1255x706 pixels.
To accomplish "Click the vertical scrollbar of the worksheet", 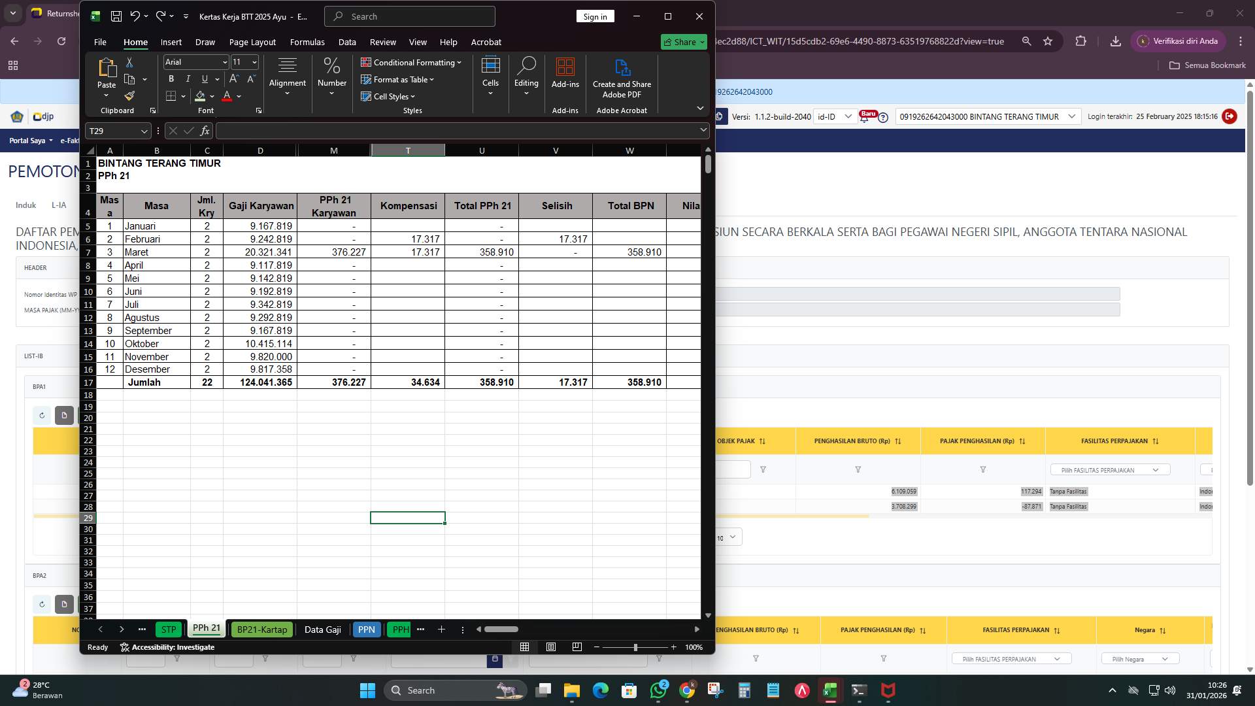I will pos(707,167).
